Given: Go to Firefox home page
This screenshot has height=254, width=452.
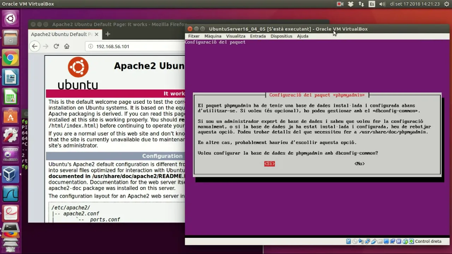Looking at the screenshot, I should [x=67, y=46].
